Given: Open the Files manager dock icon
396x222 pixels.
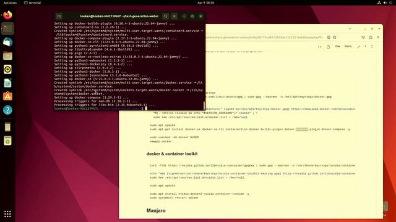Looking at the screenshot, I should click(x=7, y=55).
